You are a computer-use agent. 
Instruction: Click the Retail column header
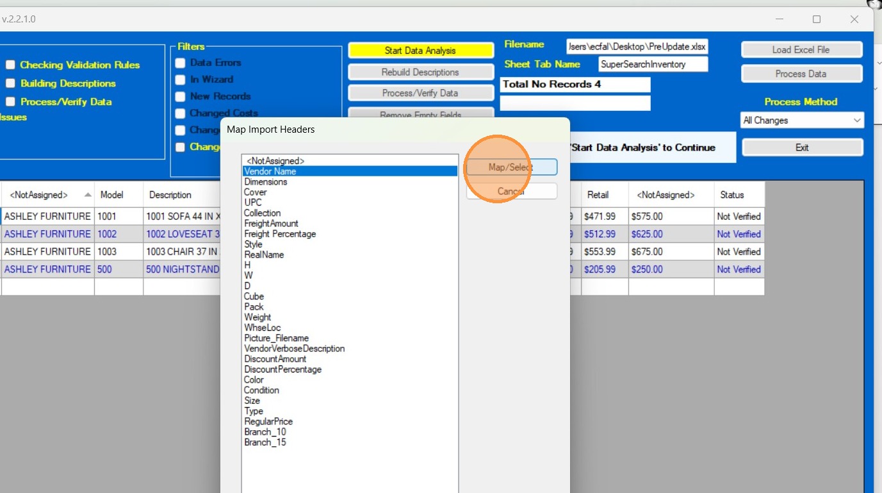[x=597, y=195]
